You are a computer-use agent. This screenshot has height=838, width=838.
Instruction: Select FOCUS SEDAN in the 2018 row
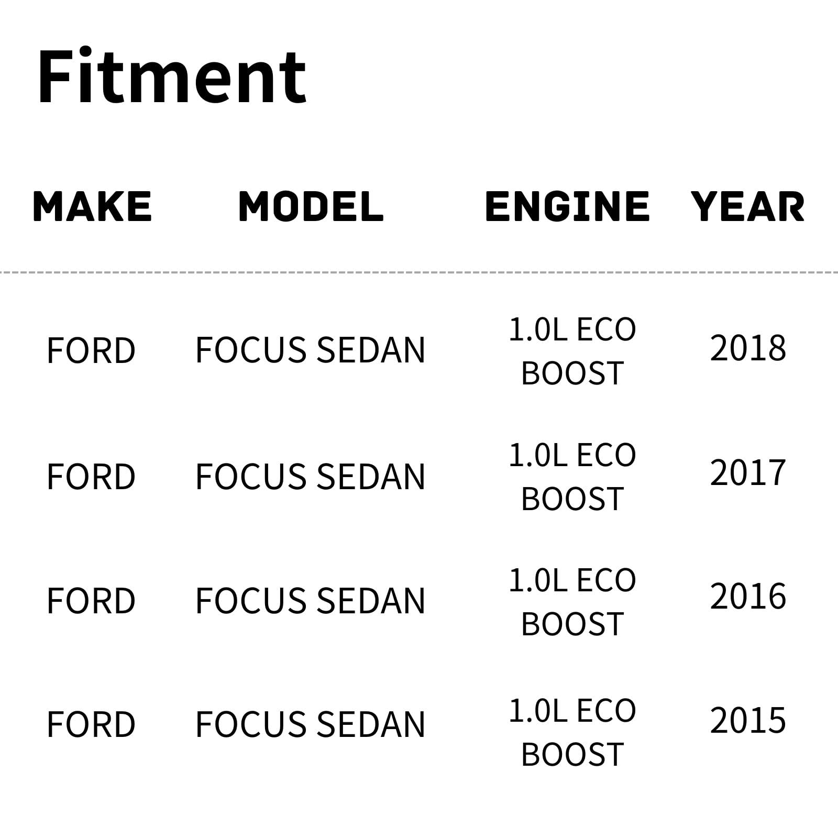310,350
